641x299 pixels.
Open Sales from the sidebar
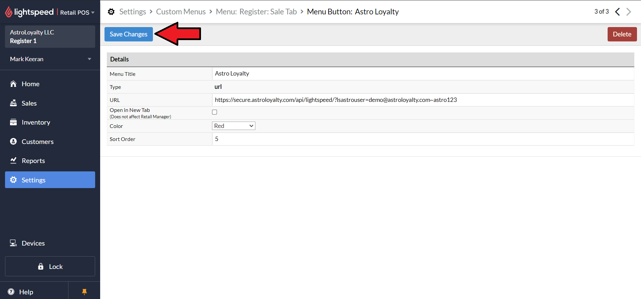[x=50, y=103]
